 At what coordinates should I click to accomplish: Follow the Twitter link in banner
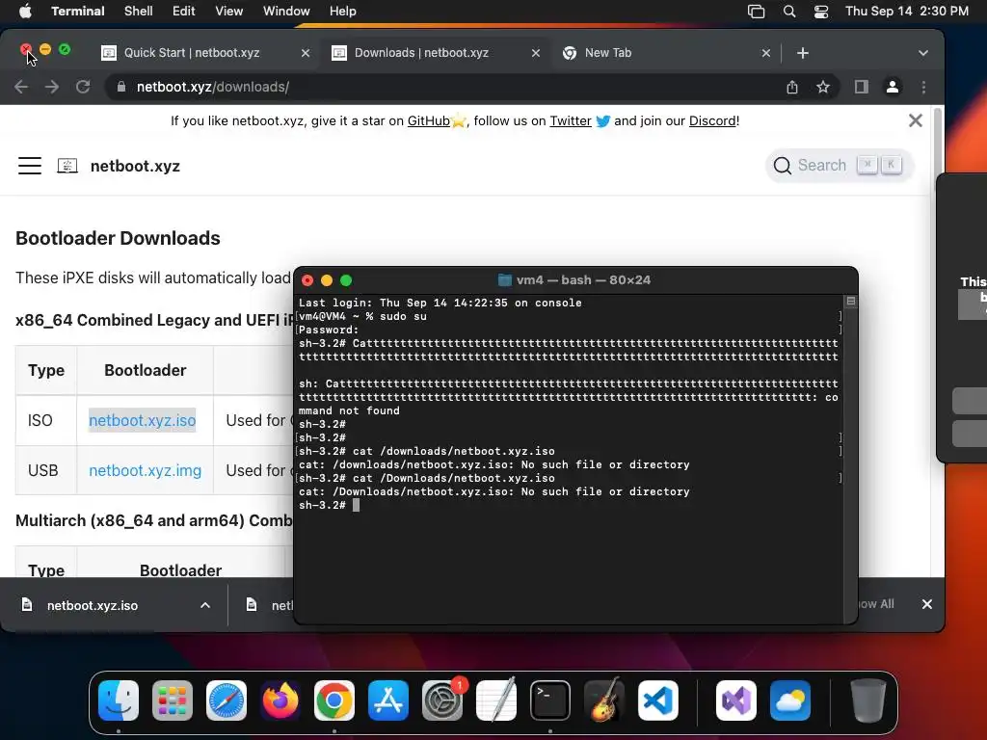pyautogui.click(x=571, y=120)
